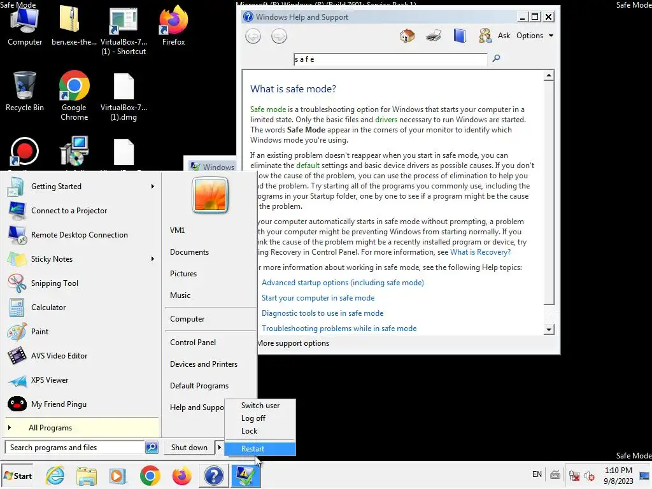The image size is (652, 489).
Task: Open Devices and Printers
Action: 204,364
